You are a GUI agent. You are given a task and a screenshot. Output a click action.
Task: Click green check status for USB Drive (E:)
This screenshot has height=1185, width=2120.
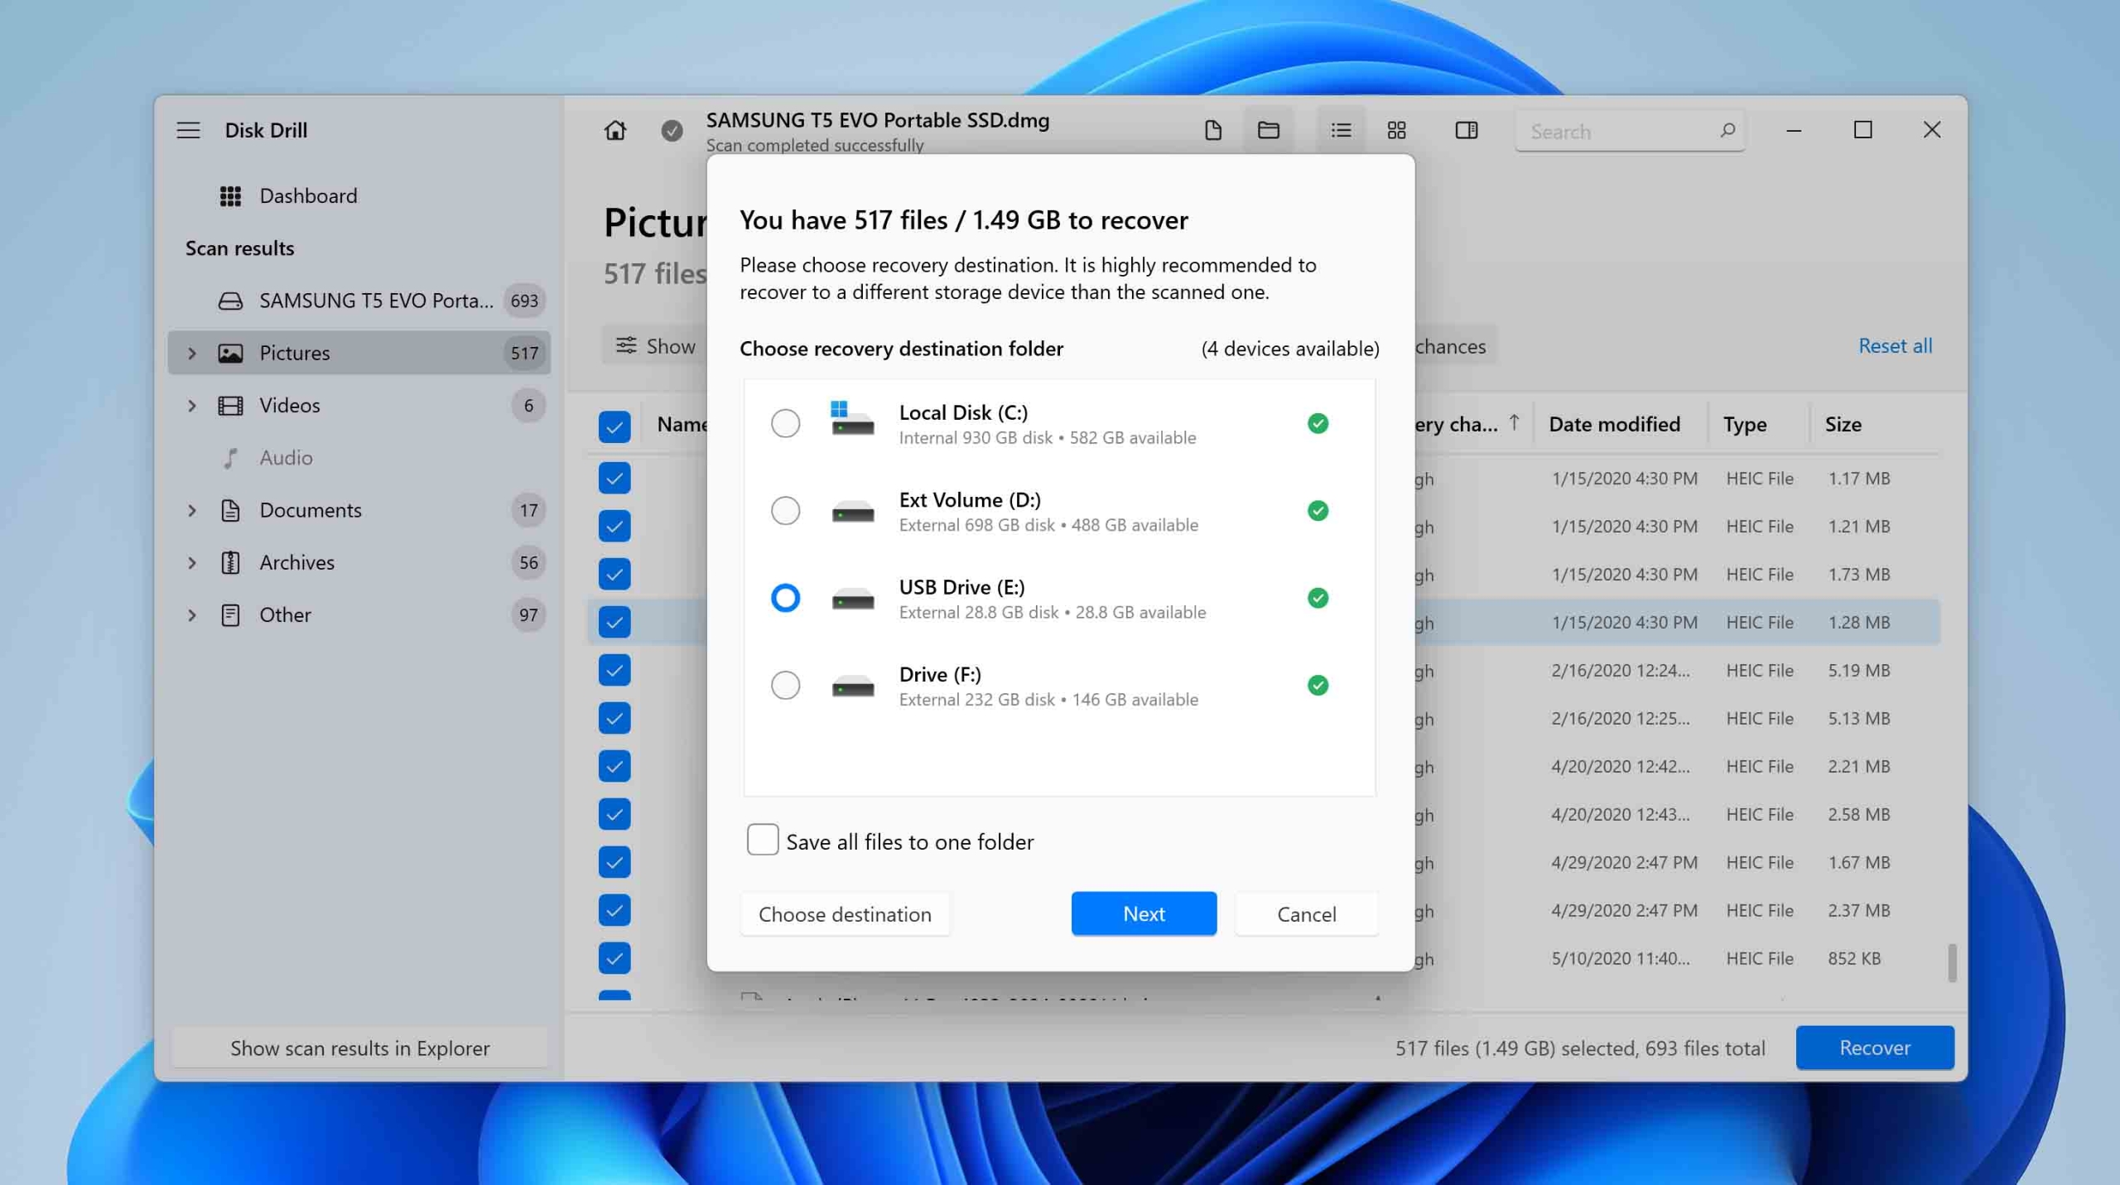[x=1318, y=598]
